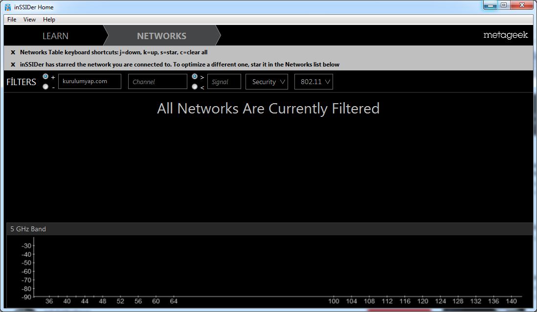This screenshot has width=537, height=312.
Task: Select the plus include filter radio button
Action: tap(45, 76)
